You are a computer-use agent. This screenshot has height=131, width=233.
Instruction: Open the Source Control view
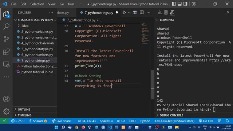pos(6,39)
